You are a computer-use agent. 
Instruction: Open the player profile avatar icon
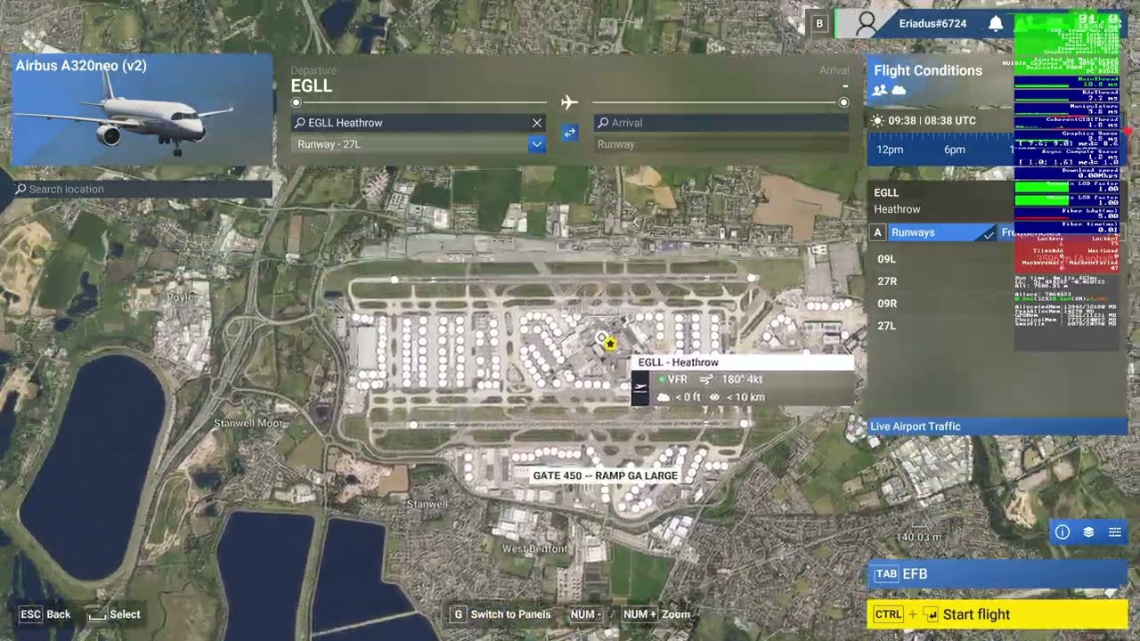(866, 24)
